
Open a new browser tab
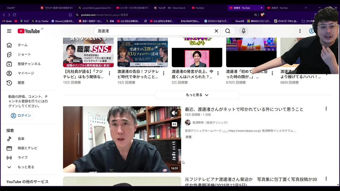[306, 8]
